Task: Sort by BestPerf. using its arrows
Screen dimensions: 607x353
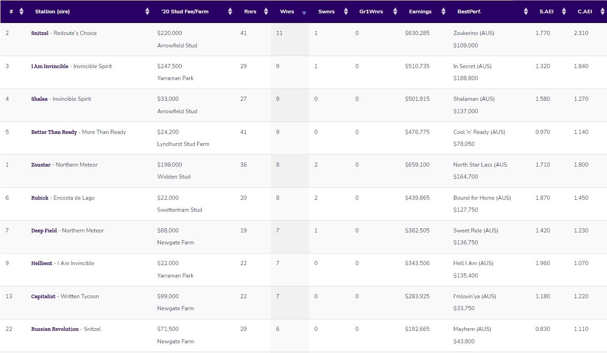Action: click(526, 12)
